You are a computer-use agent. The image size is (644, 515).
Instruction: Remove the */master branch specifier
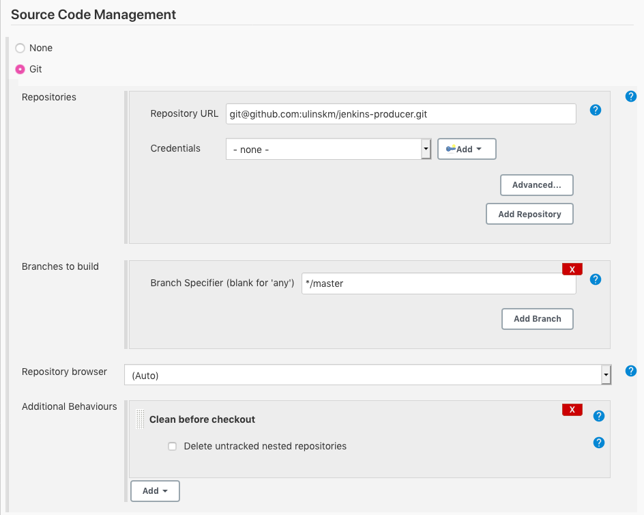572,269
